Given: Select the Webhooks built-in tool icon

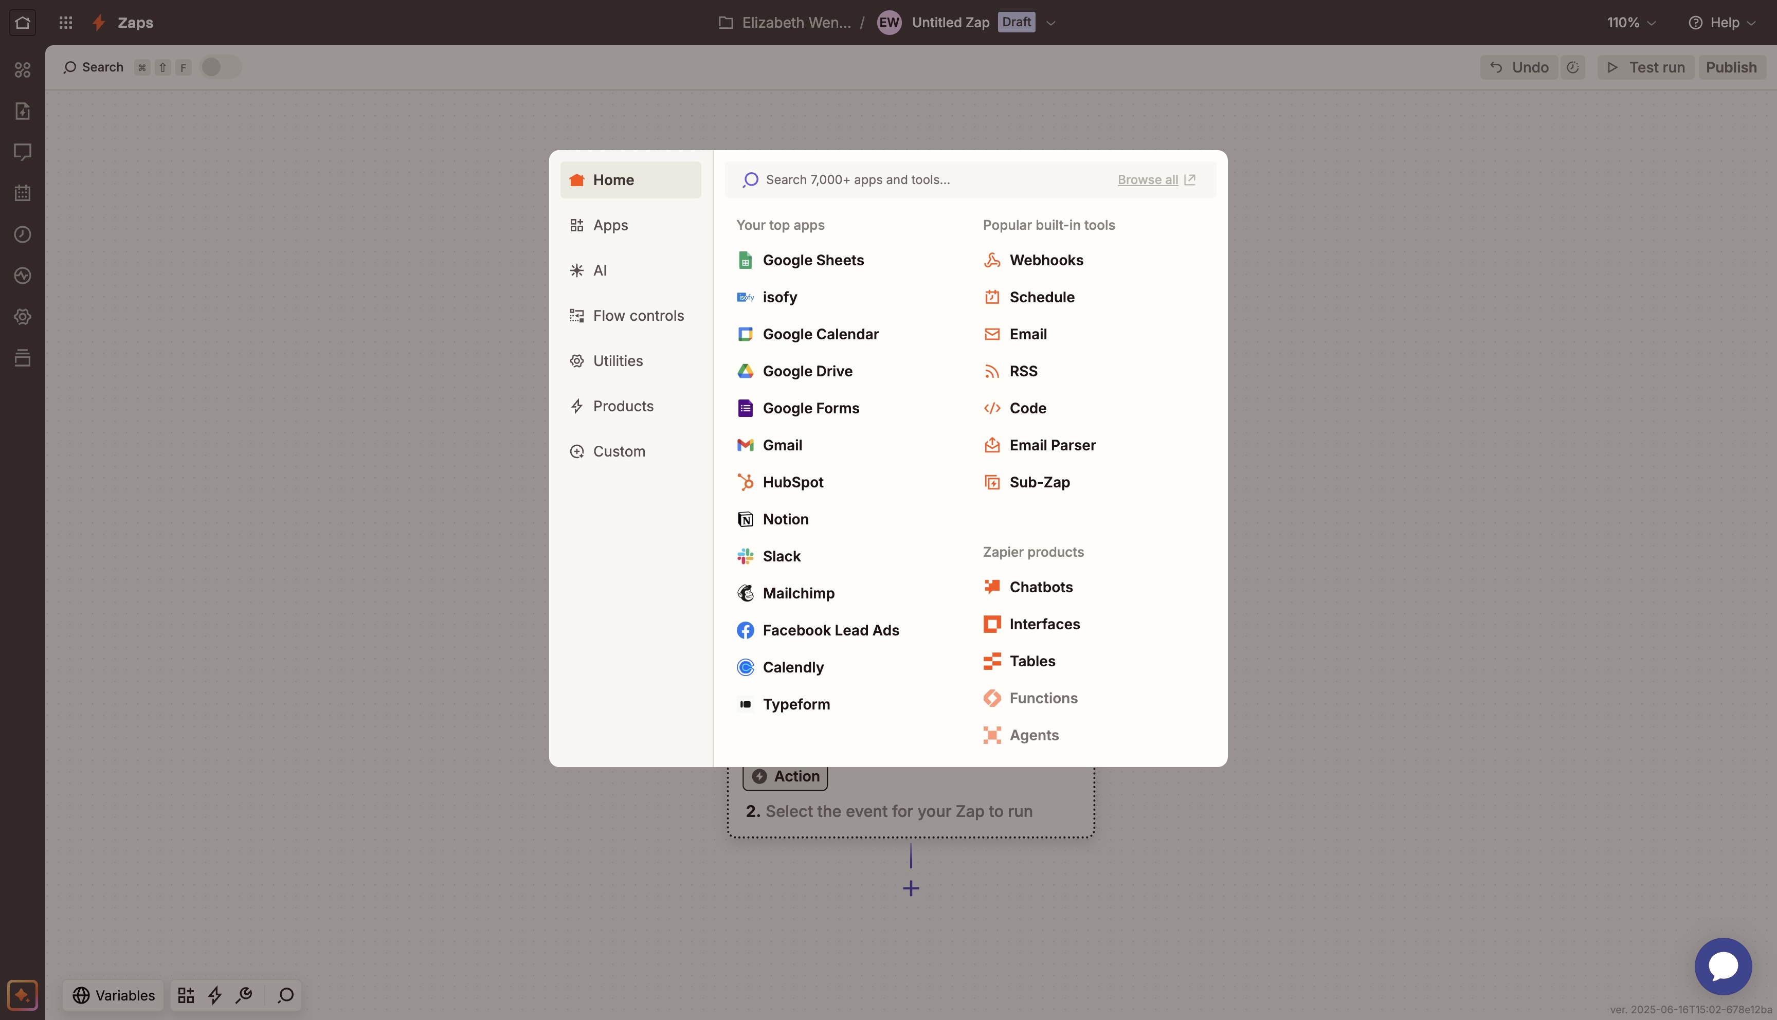Looking at the screenshot, I should point(992,260).
